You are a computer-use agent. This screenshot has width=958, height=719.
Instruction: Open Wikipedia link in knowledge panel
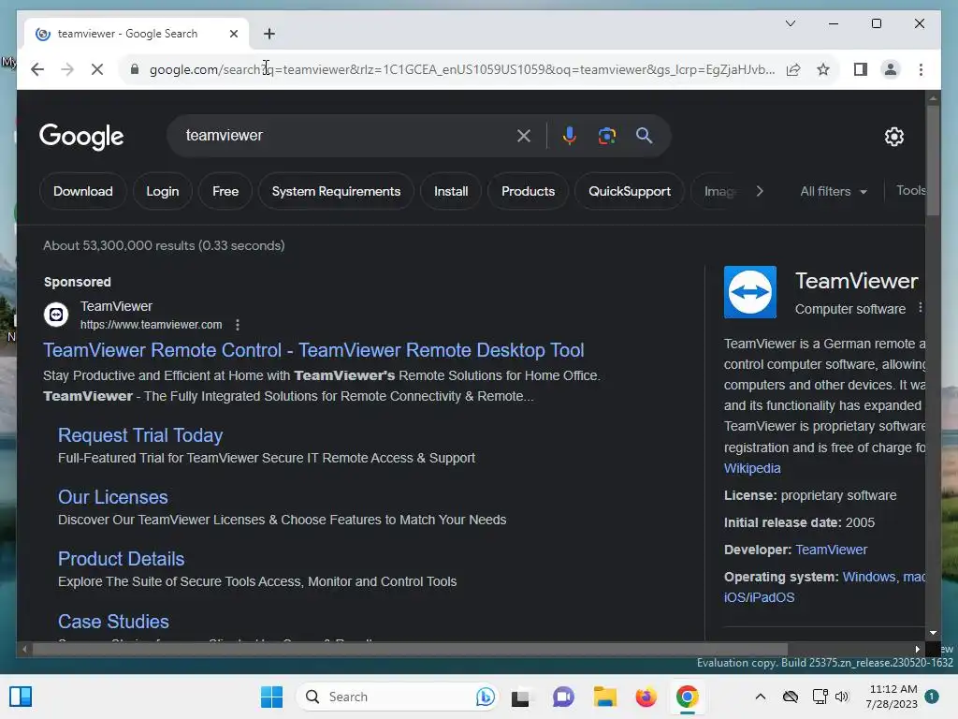[x=752, y=468]
